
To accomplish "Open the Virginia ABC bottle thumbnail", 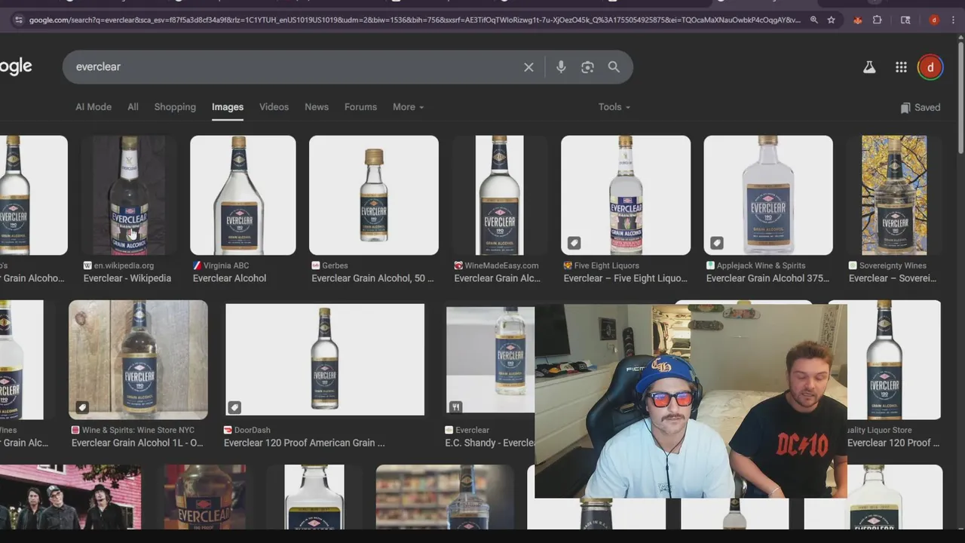I will click(x=243, y=195).
